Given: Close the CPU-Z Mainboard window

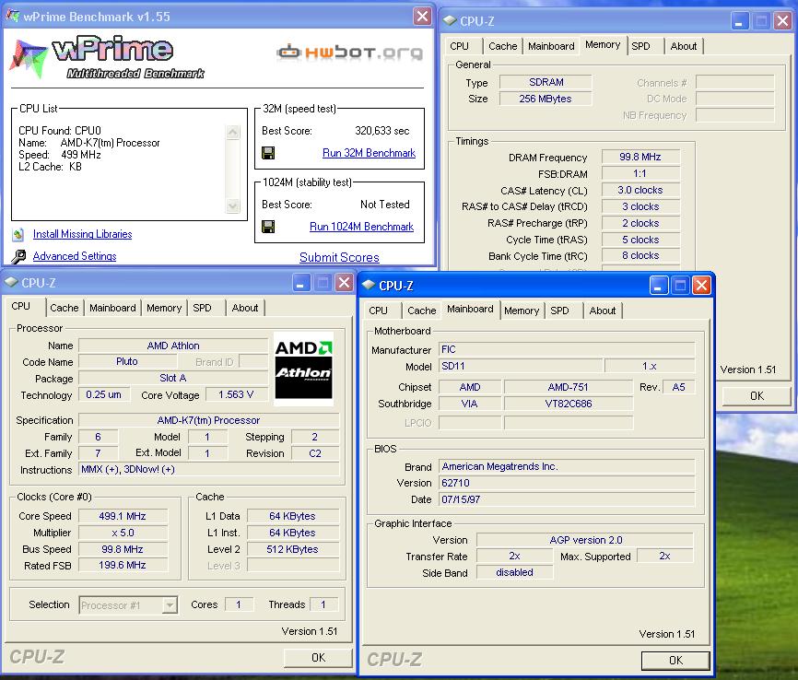Looking at the screenshot, I should [702, 286].
